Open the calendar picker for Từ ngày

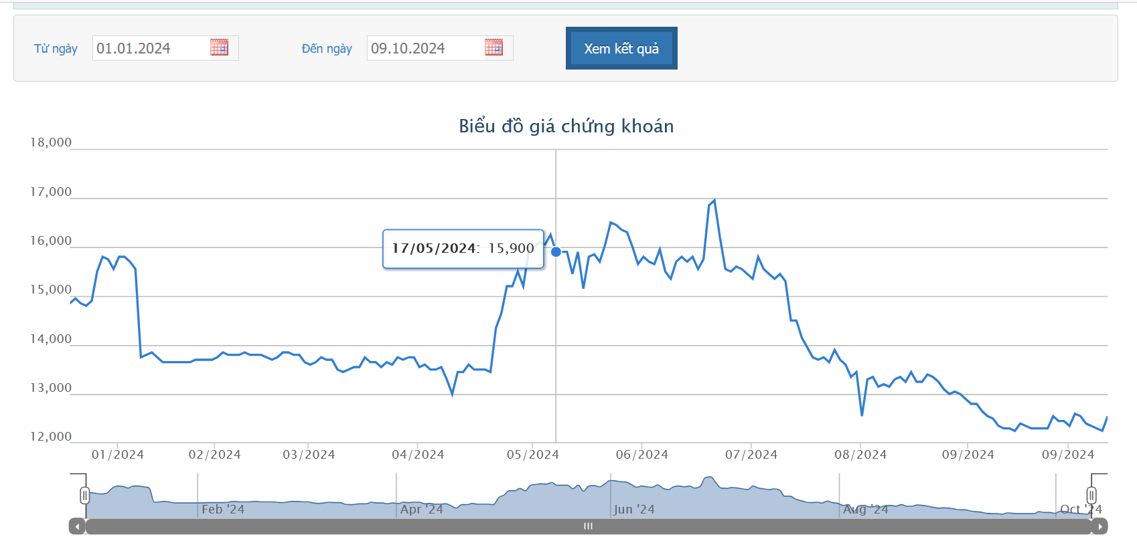click(219, 47)
